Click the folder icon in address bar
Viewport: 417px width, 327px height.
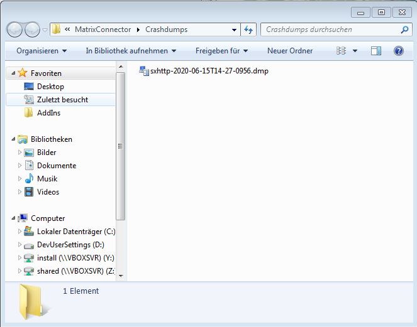tap(56, 29)
